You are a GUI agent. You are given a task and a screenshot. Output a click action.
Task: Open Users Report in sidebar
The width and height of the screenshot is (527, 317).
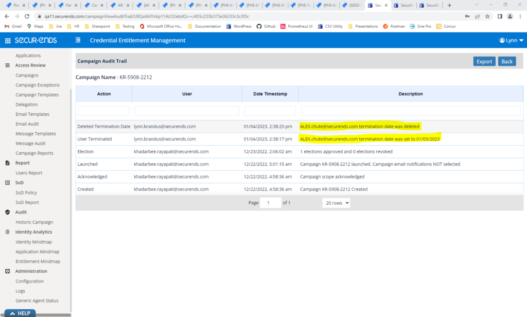tap(29, 173)
